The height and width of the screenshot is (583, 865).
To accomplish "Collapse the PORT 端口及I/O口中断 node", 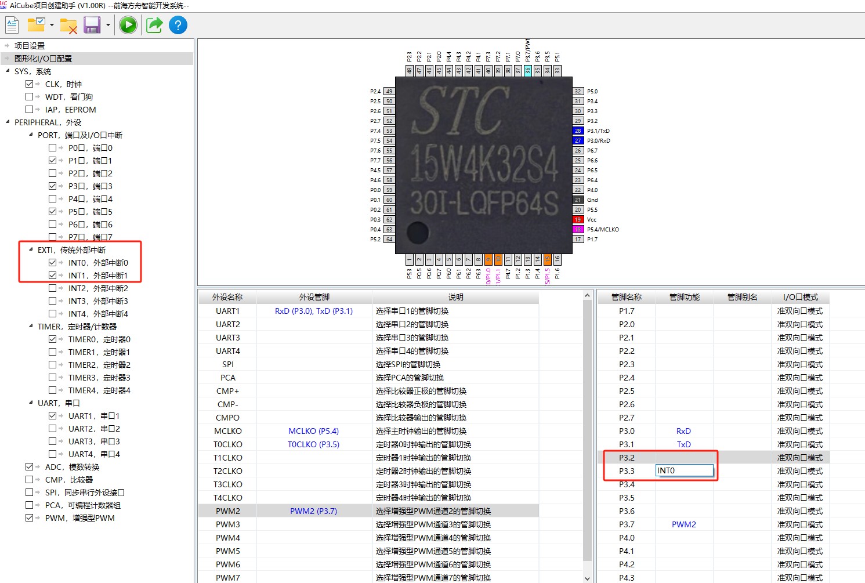I will [31, 135].
